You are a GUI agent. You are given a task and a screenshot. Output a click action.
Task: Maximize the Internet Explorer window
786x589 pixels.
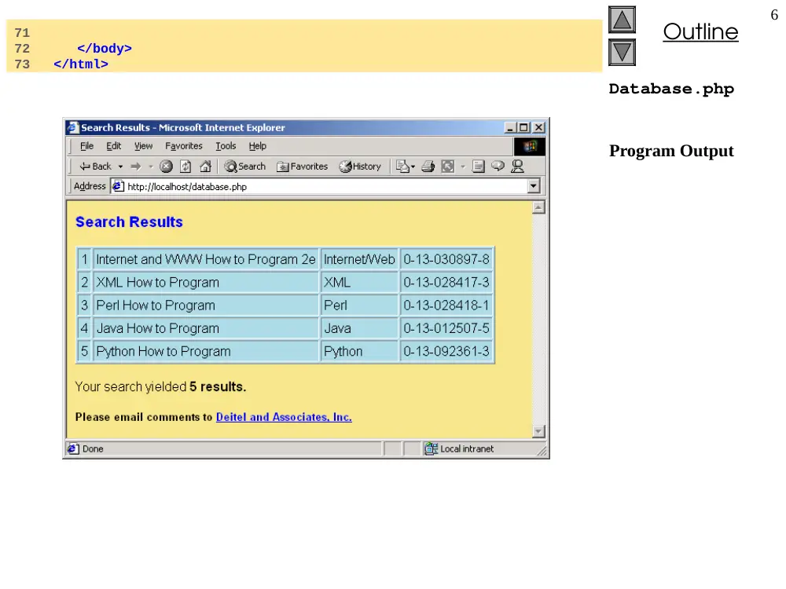coord(523,128)
